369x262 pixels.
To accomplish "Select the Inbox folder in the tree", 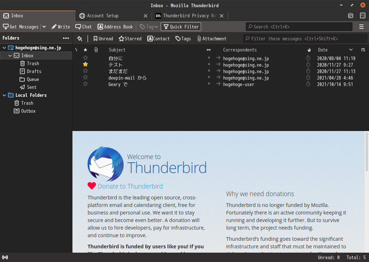I will (x=27, y=56).
